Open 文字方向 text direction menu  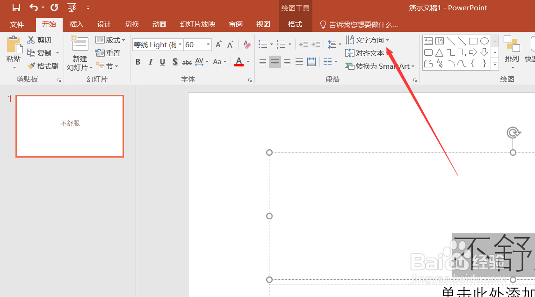pos(367,40)
